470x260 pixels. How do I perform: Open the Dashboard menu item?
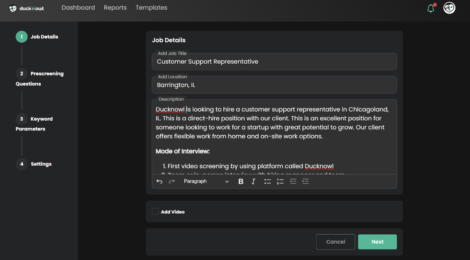coord(78,8)
